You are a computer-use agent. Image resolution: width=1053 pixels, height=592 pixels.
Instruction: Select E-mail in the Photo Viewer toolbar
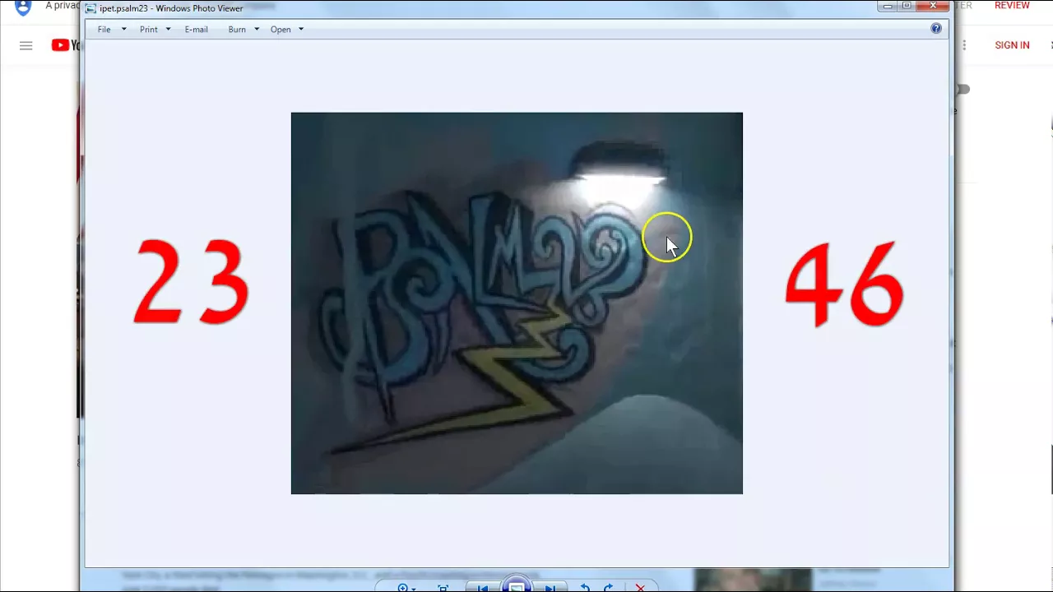tap(196, 30)
